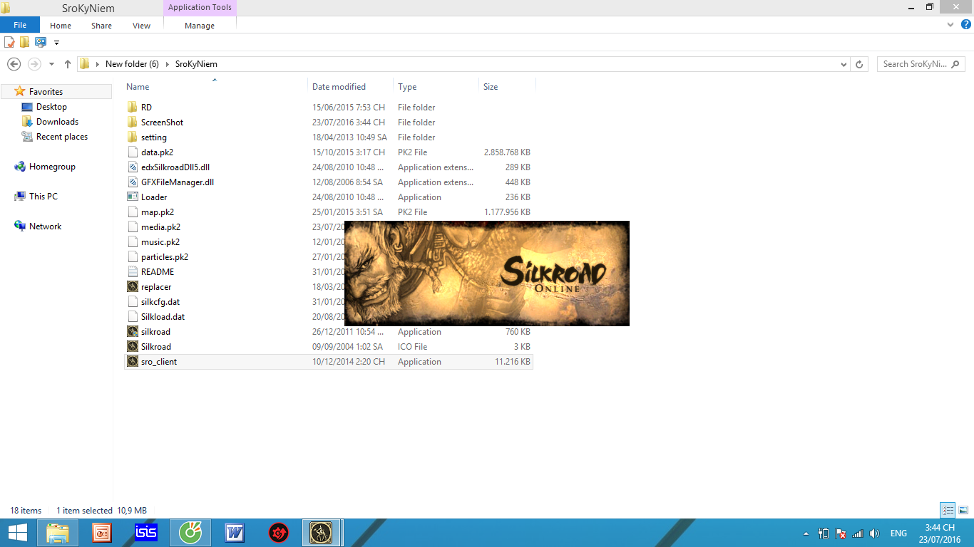Select media.pk2 file name
The width and height of the screenshot is (974, 547).
pyautogui.click(x=160, y=227)
